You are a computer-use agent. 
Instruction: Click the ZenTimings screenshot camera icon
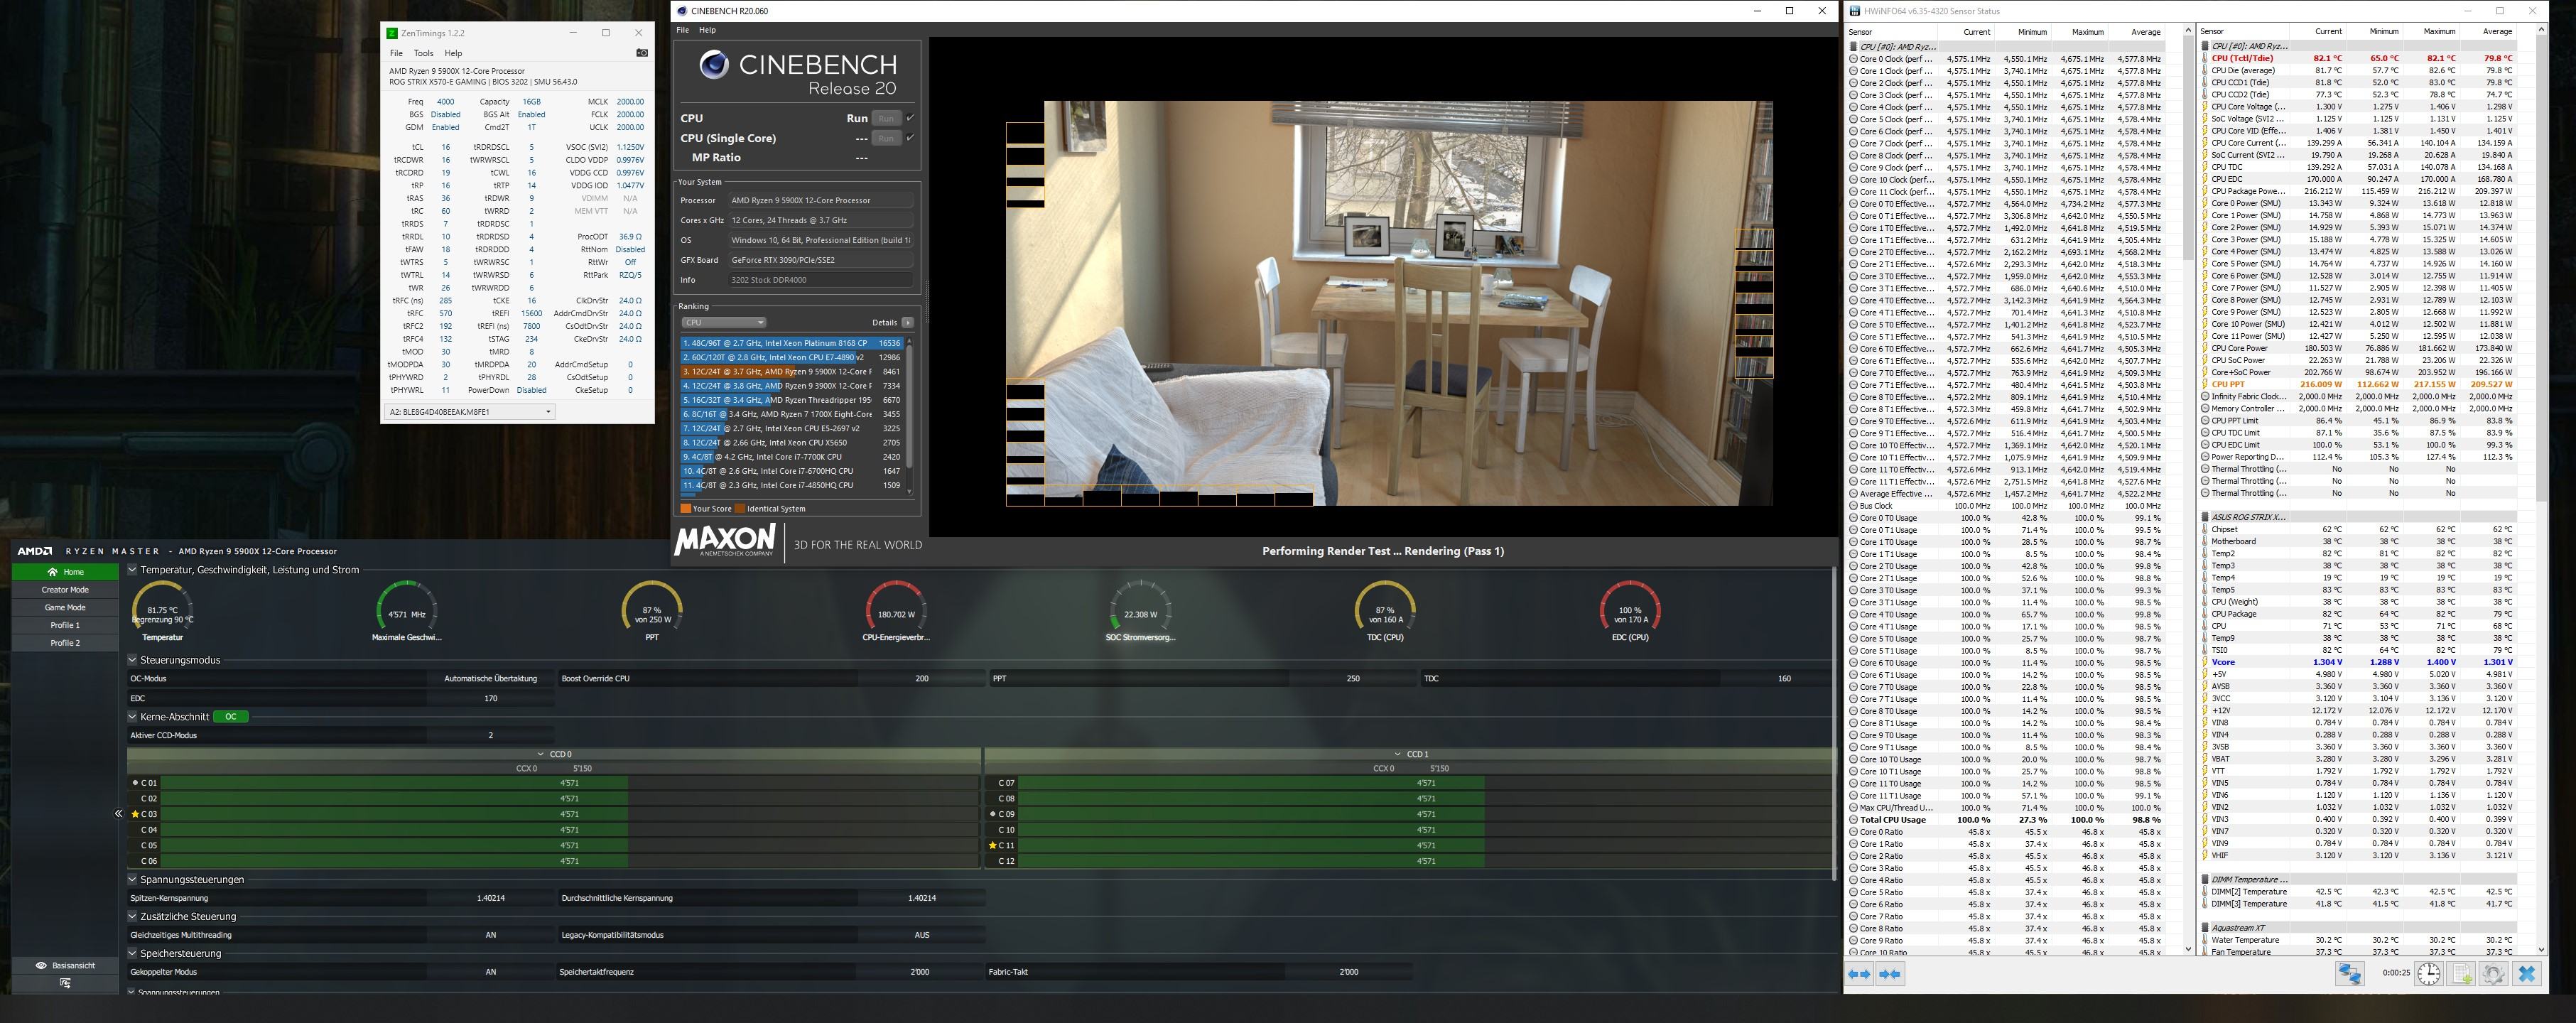(642, 53)
